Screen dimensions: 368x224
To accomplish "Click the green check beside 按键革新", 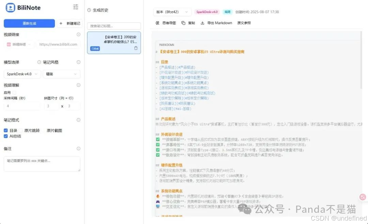I will point(158,139).
